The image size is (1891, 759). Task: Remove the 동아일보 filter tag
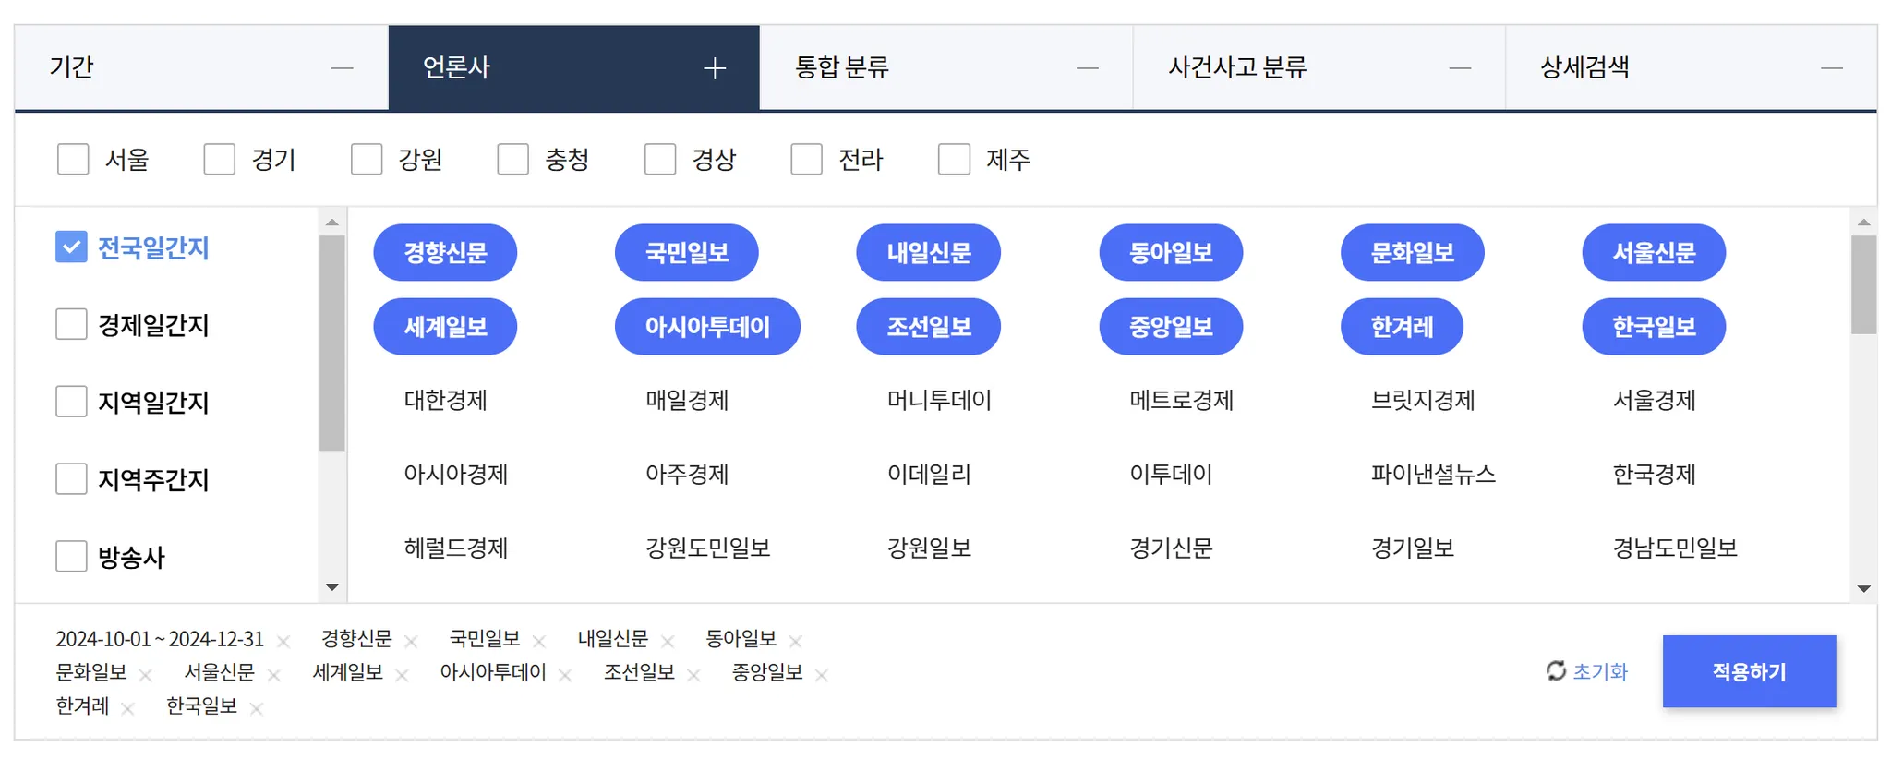pos(796,641)
